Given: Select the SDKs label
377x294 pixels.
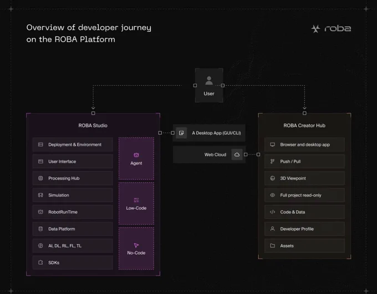Looking at the screenshot, I should 54,262.
